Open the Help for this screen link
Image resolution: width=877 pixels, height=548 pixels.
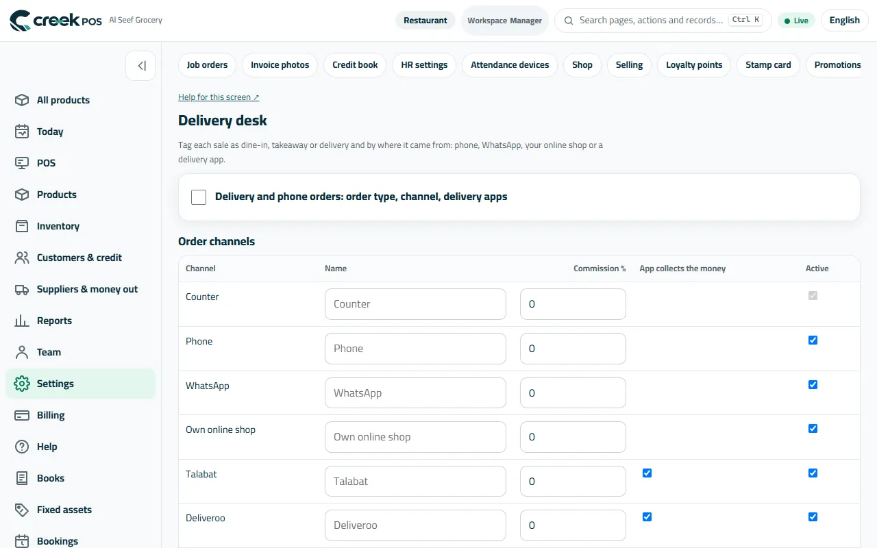pos(219,97)
